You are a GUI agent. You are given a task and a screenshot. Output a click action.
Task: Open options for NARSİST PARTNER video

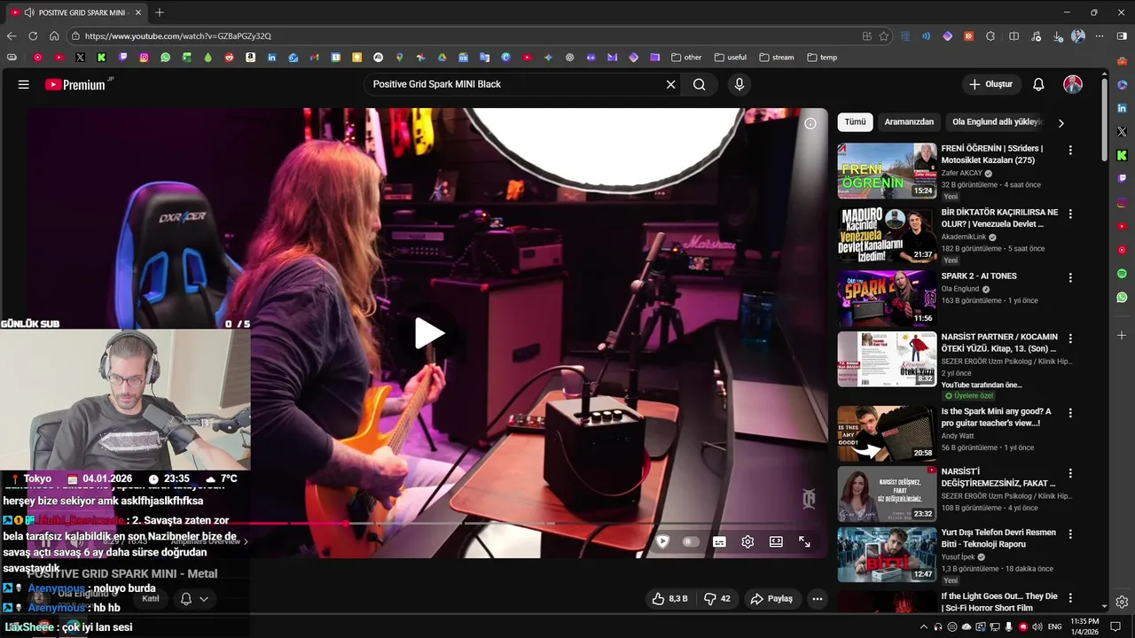click(1070, 338)
